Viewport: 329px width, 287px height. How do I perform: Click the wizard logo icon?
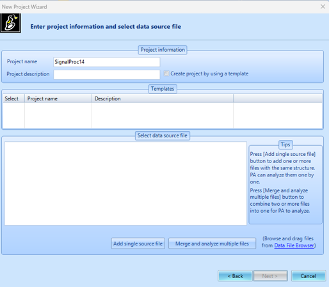coord(10,23)
